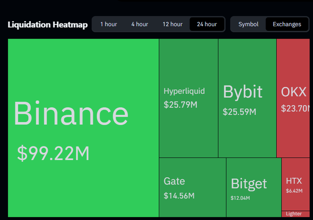
Task: Click the Liquidation Heatmap title
Action: click(x=48, y=24)
